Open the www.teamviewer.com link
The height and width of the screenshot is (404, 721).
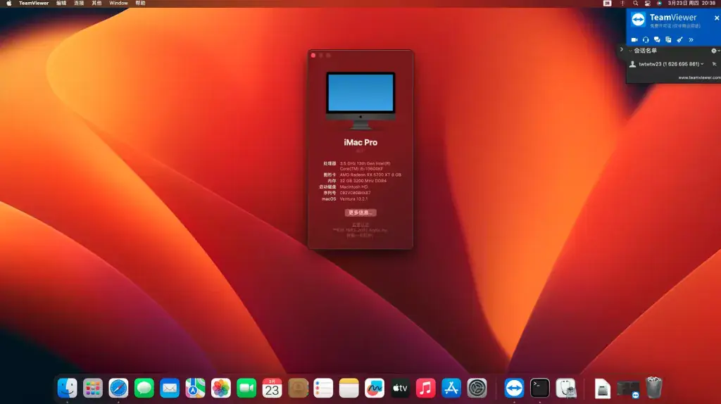coord(699,77)
